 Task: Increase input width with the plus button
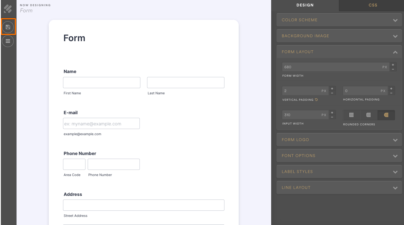332,113
